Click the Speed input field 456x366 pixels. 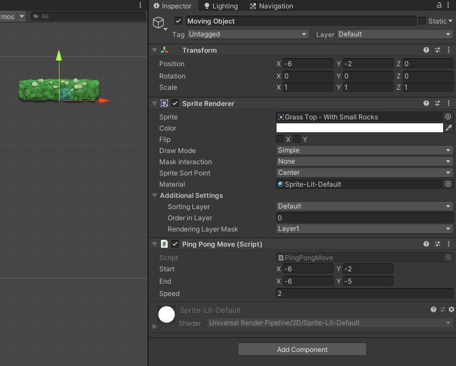pyautogui.click(x=364, y=293)
